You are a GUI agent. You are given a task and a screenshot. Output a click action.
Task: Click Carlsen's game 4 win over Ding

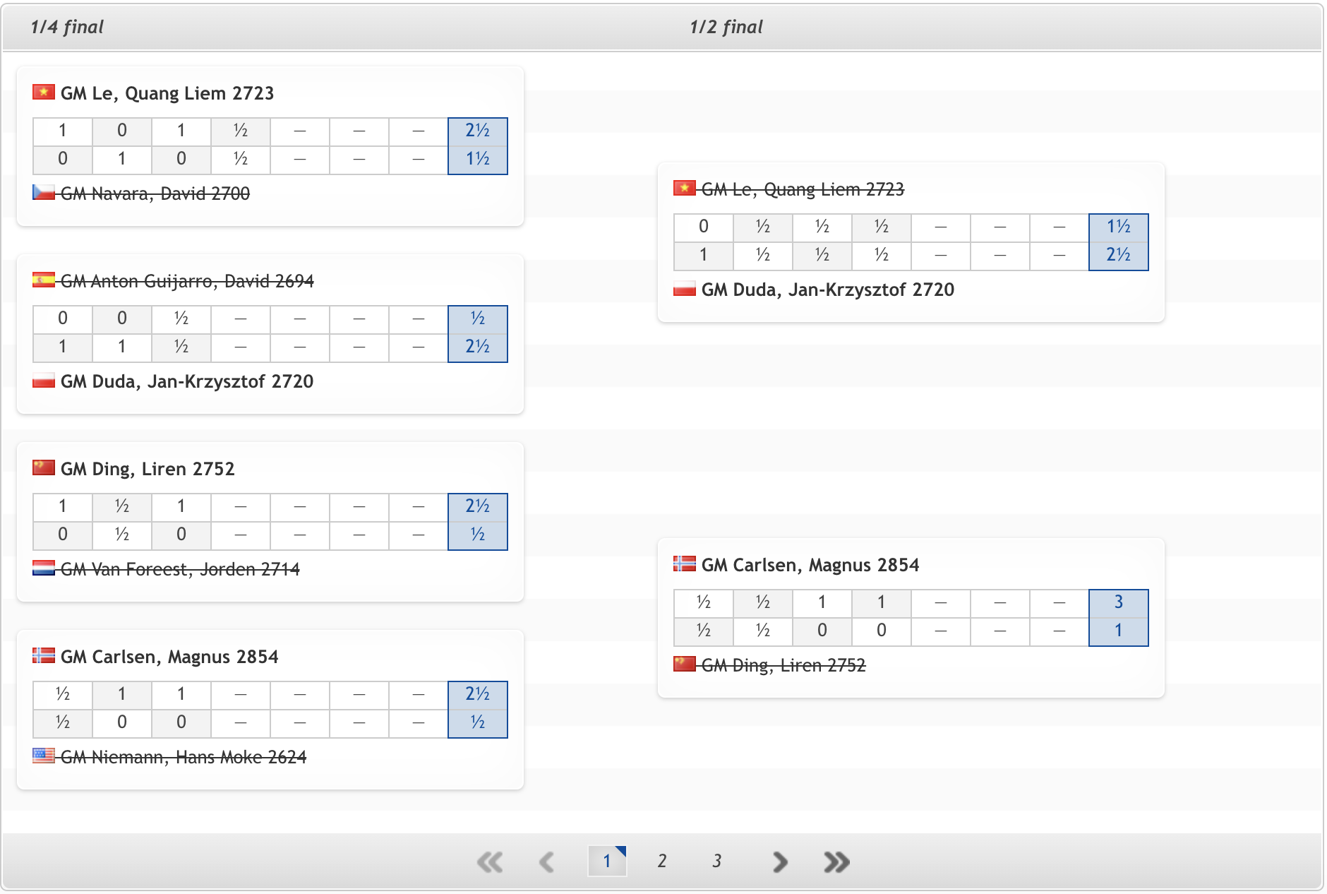[882, 603]
